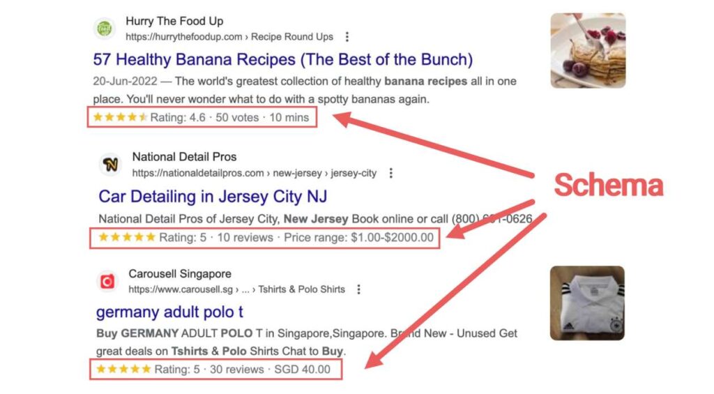Click the five stars under Car Detailing result

[126, 237]
